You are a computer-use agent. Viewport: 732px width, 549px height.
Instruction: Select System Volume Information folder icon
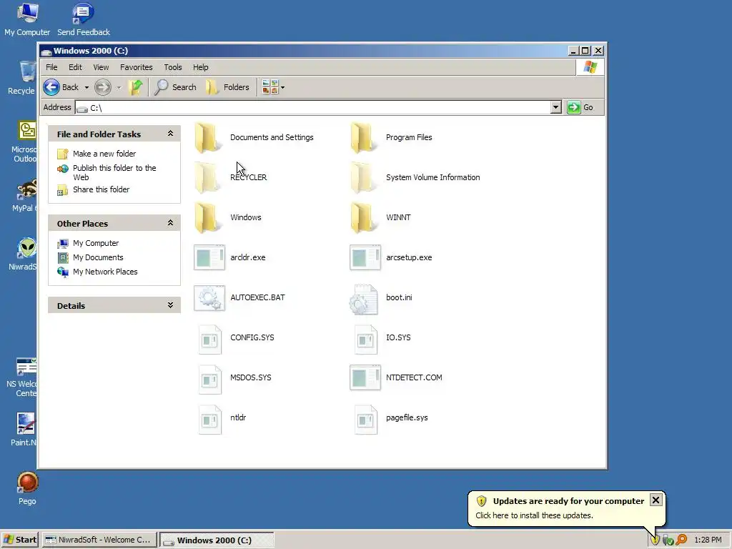point(362,177)
